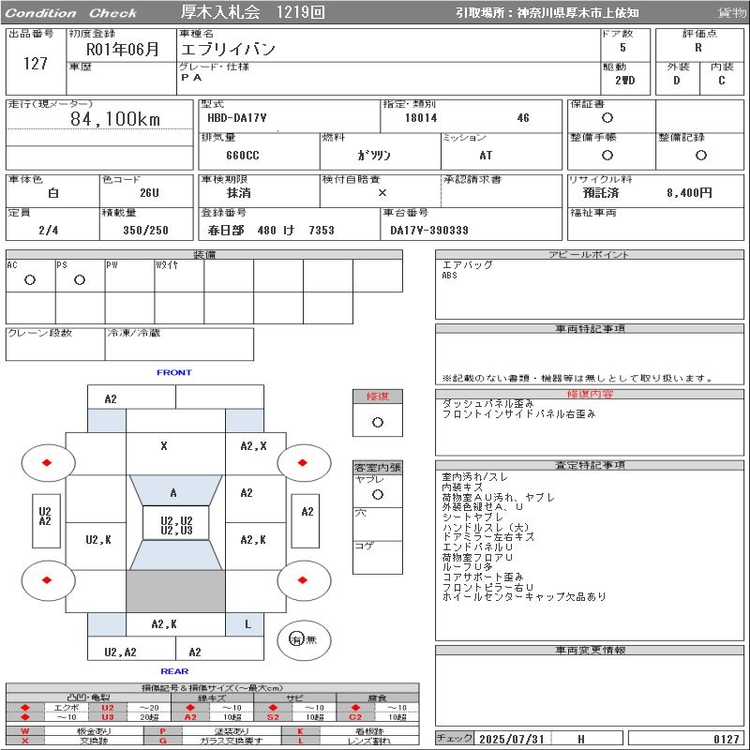The height and width of the screenshot is (750, 750).
Task: Click the L rear lamp mark
Action: [x=247, y=624]
